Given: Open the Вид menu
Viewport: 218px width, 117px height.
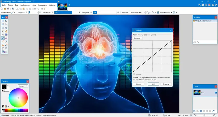Looking at the screenshot, I should point(17,5).
